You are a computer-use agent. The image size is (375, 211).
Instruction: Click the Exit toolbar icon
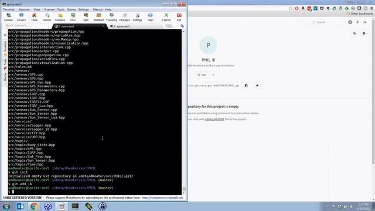179,17
